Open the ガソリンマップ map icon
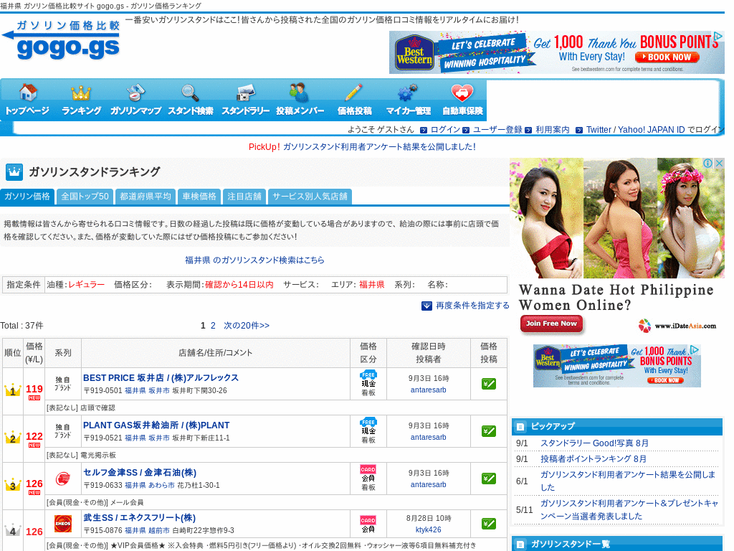Screen dimensions: 734x551 click(135, 93)
